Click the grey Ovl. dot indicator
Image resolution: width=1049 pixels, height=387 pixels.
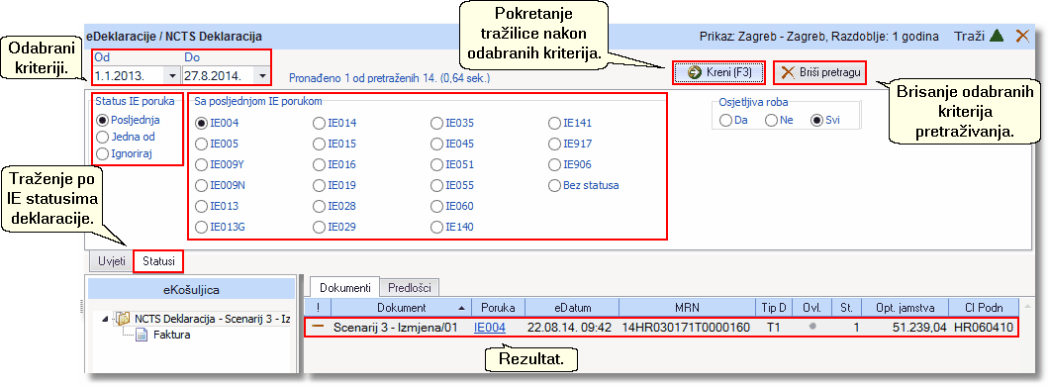click(x=812, y=328)
